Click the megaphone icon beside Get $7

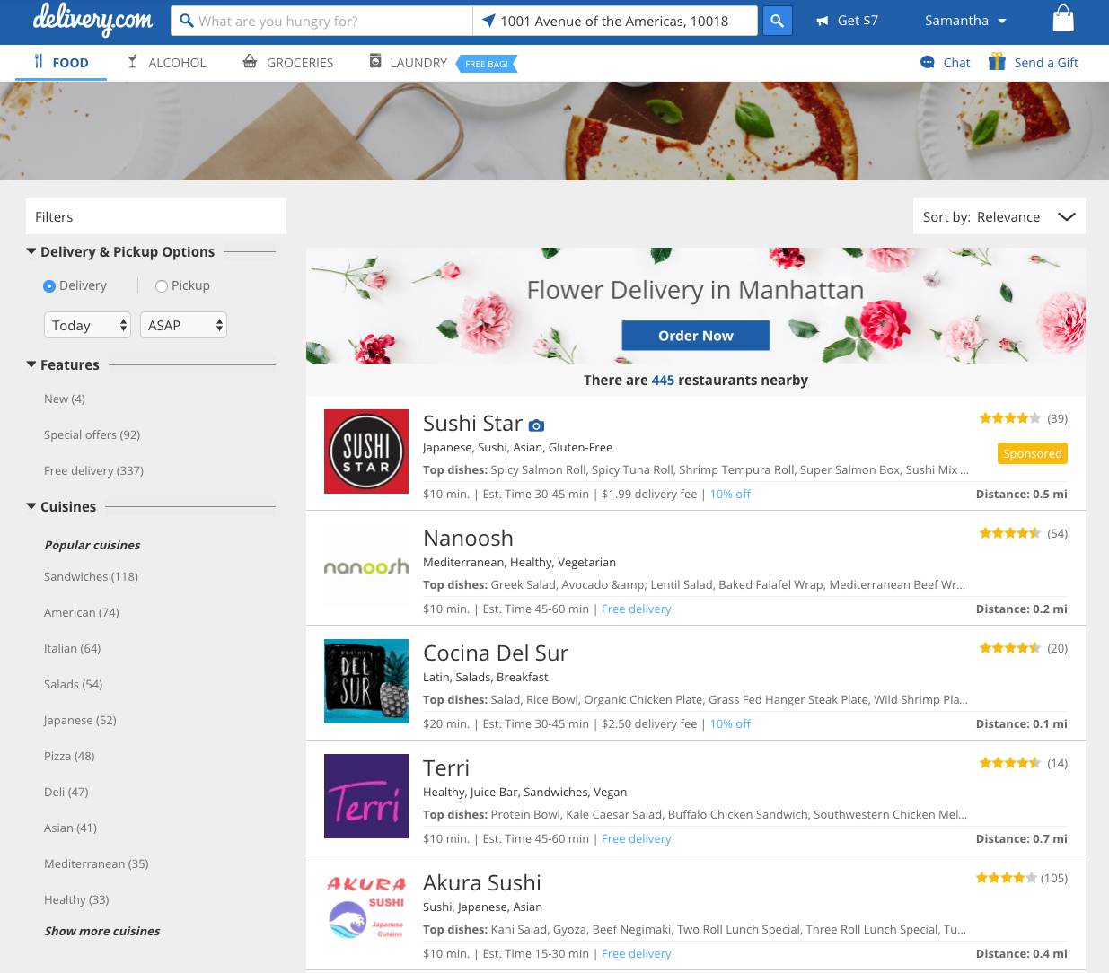[x=822, y=21]
